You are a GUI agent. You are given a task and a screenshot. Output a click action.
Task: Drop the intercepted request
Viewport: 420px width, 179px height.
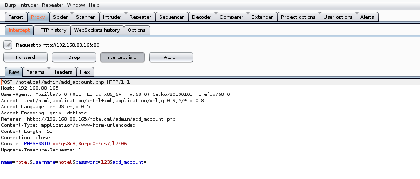coord(74,57)
